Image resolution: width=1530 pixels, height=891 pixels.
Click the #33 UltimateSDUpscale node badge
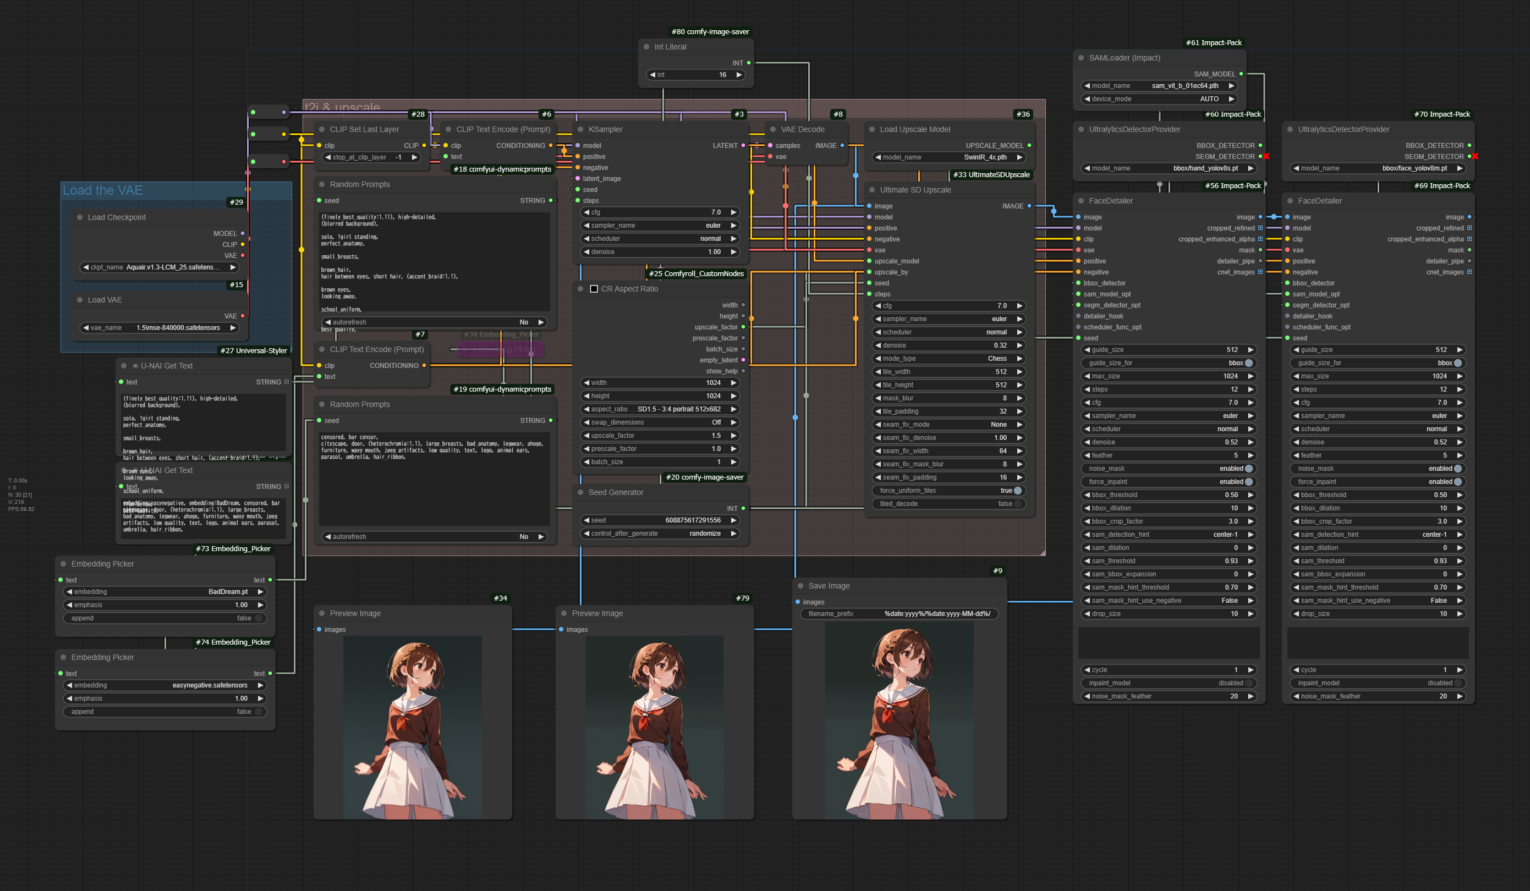pos(991,175)
